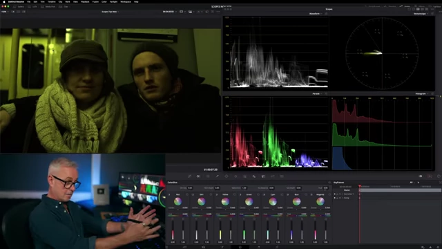
Task: Toggle the Sizing keyframe track enable dot
Action: point(334,198)
